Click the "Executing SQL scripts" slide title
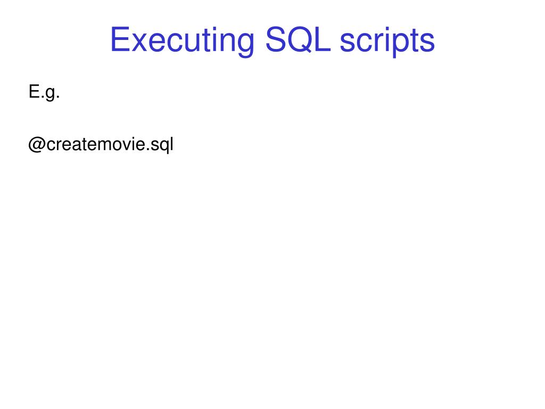Screen dimensions: 545x409 [x=272, y=40]
